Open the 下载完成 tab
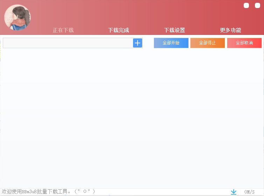The image size is (264, 196). tap(118, 30)
